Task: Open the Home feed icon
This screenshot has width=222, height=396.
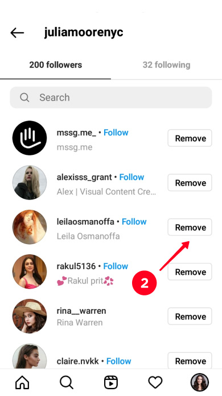Action: coord(22,382)
